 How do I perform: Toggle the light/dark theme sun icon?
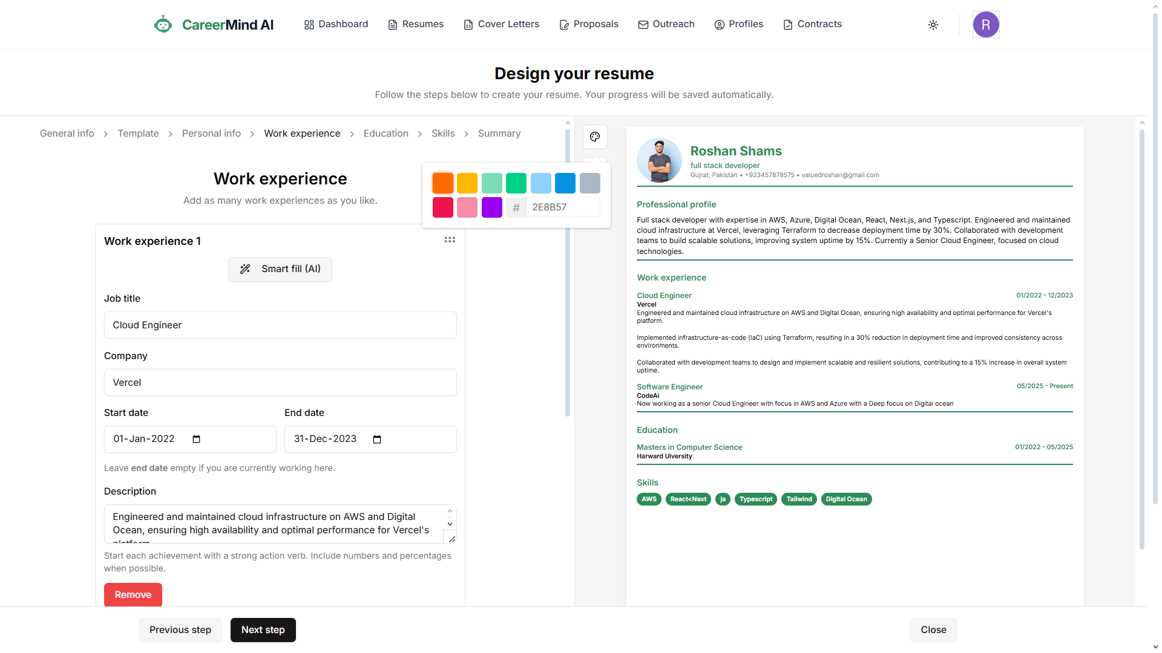[x=933, y=25]
